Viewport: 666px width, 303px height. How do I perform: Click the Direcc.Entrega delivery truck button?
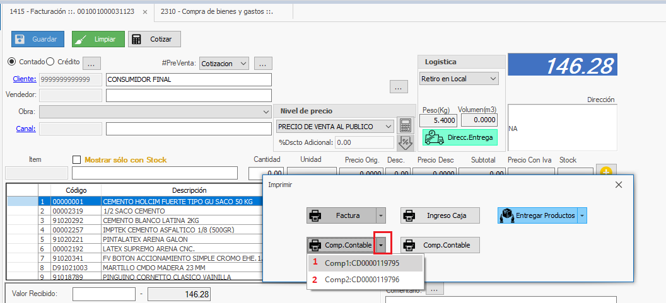point(460,137)
